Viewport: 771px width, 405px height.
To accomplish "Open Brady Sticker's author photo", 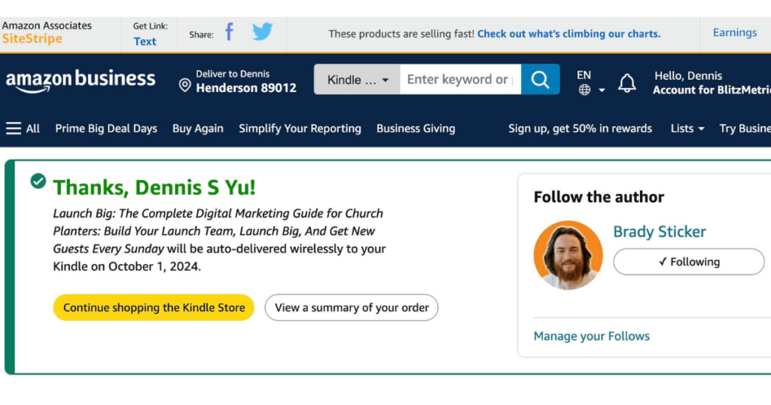I will [x=568, y=254].
